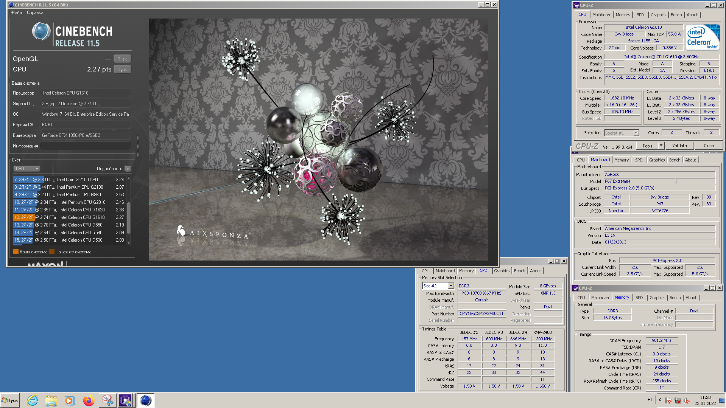Click the ranking list scroll-up arrow
Viewport: 726px width, 408px height.
pos(129,178)
